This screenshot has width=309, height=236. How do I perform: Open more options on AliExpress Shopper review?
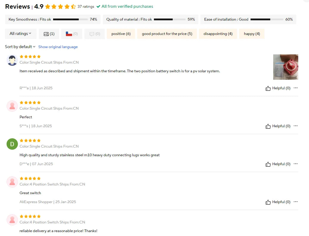(x=296, y=202)
